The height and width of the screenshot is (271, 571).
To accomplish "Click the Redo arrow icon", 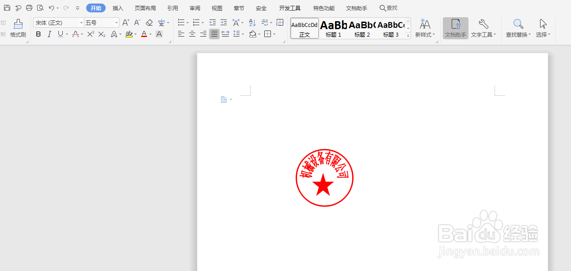I will click(x=66, y=8).
